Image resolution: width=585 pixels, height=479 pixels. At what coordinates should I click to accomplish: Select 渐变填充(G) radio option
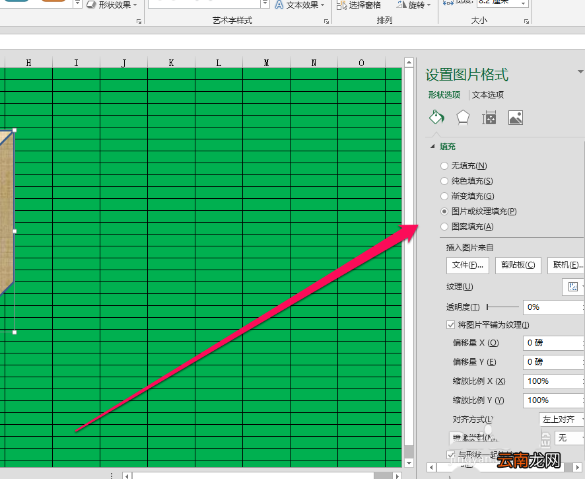tap(444, 196)
